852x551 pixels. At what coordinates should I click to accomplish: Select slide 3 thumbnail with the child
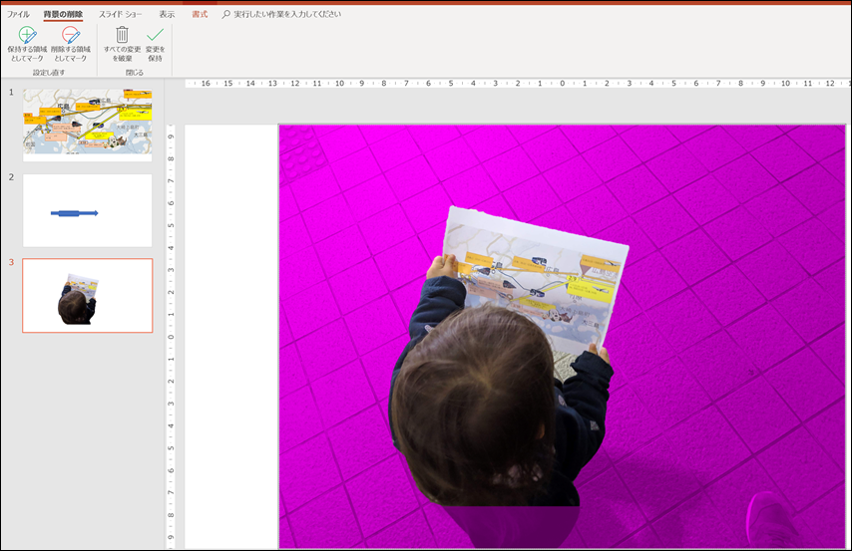pyautogui.click(x=88, y=295)
